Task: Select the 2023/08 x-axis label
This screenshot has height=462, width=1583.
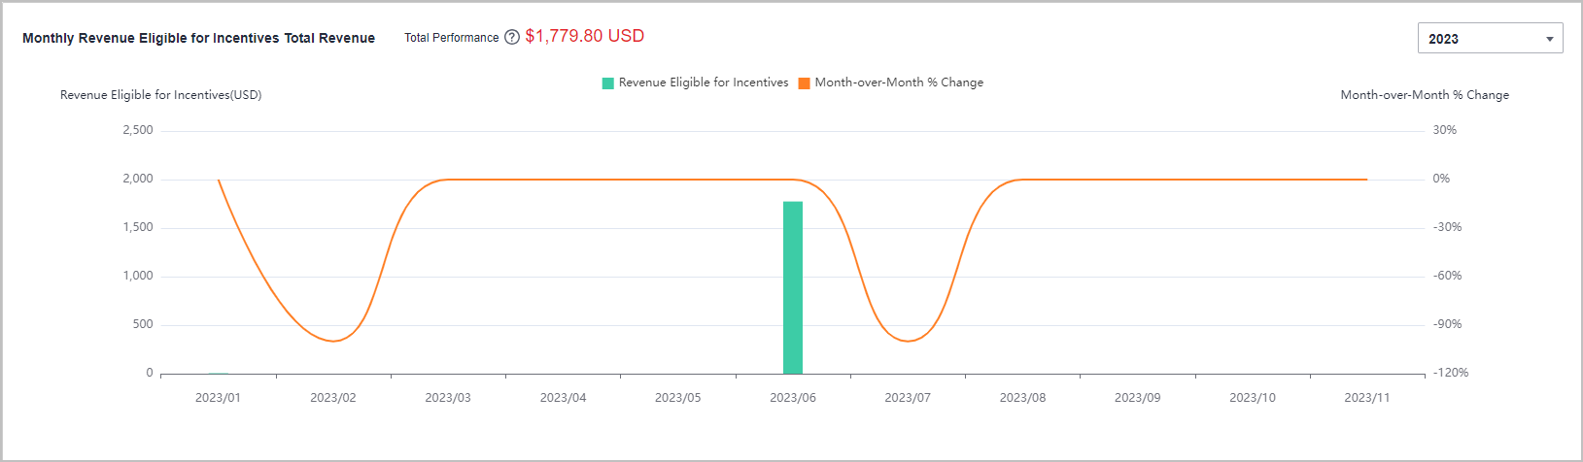Action: [x=1022, y=398]
